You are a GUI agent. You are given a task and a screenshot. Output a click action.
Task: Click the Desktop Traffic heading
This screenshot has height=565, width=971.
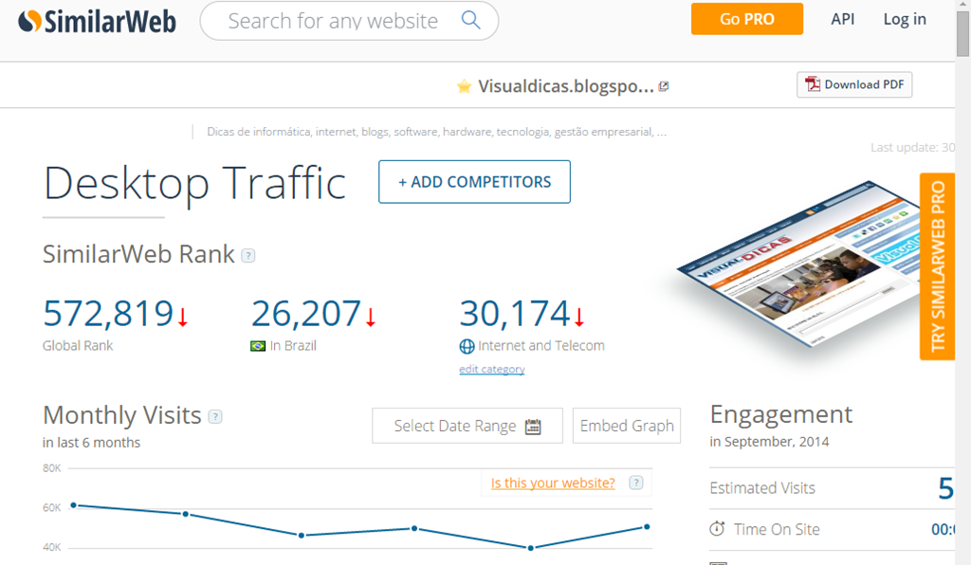194,184
